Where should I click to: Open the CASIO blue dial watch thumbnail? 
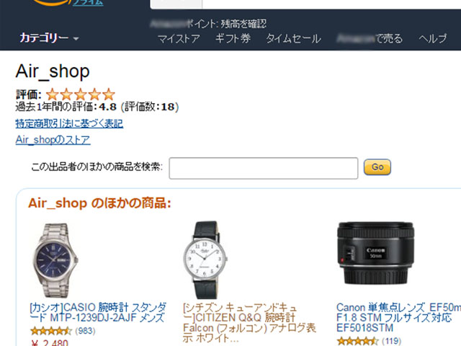point(55,260)
